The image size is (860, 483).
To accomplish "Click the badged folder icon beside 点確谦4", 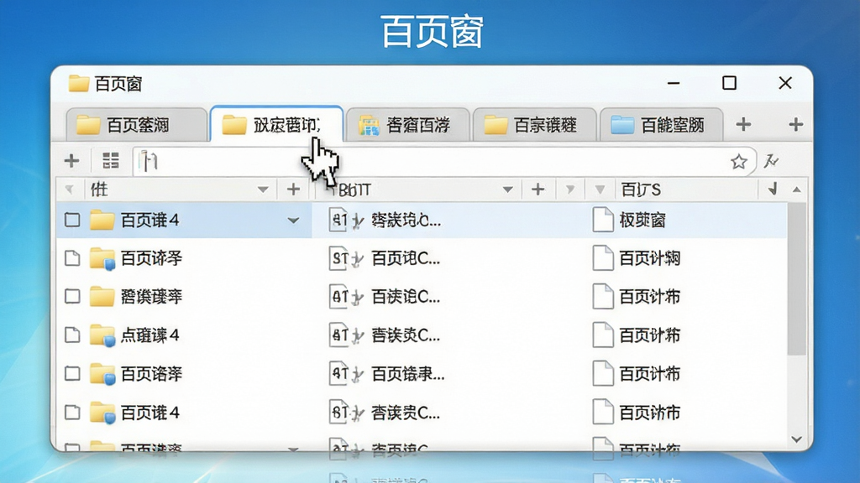I will pos(102,335).
